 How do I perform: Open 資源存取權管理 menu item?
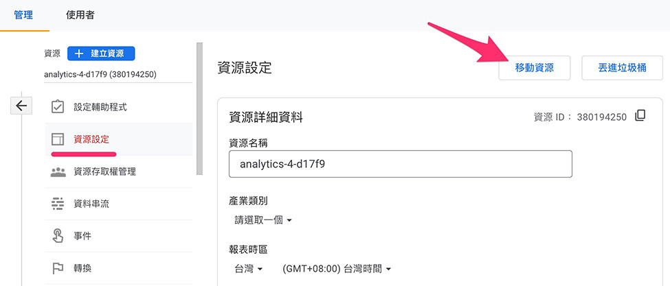104,171
